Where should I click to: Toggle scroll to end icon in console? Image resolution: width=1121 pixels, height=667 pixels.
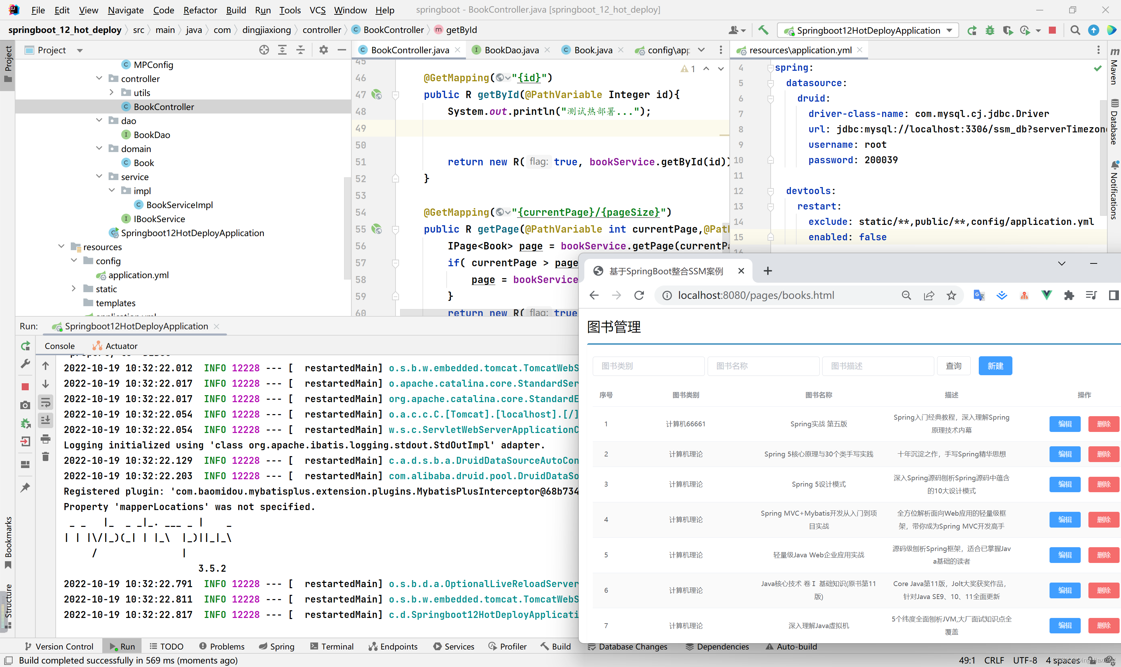point(46,420)
